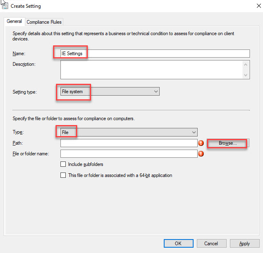This screenshot has height=253, width=263.
Task: Click the error icon beside File or folder name
Action: coord(201,154)
